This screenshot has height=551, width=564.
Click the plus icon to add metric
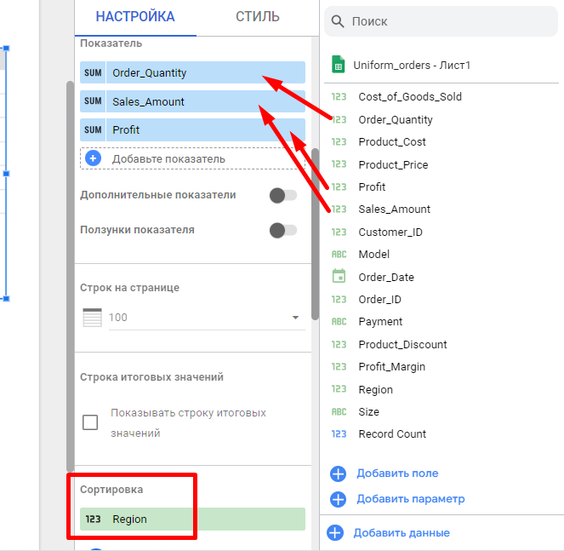94,159
